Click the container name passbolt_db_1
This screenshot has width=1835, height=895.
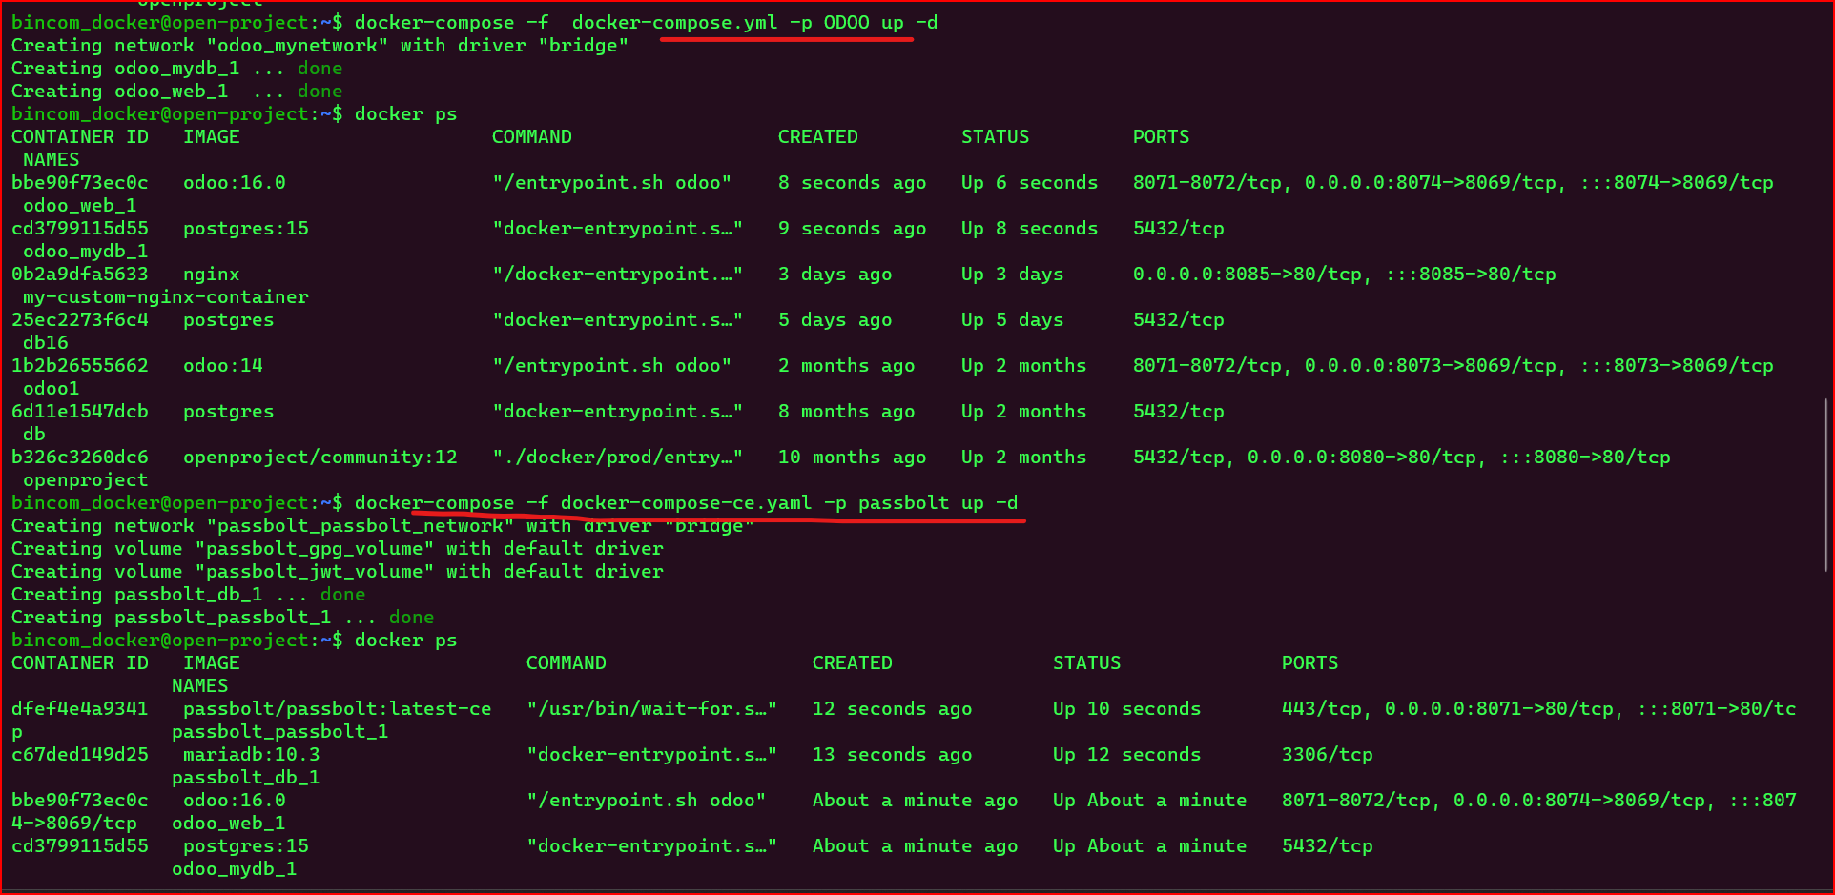click(x=246, y=777)
